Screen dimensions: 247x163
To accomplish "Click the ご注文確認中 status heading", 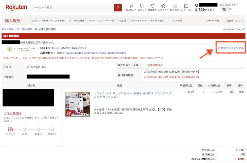I will (13, 114).
